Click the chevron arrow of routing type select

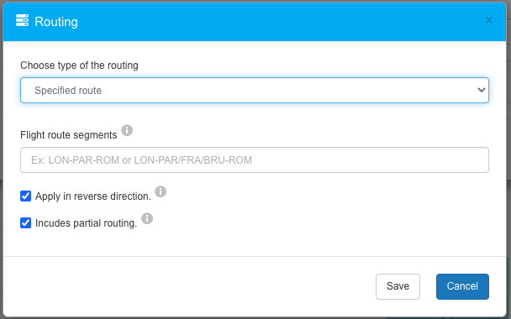tap(482, 90)
